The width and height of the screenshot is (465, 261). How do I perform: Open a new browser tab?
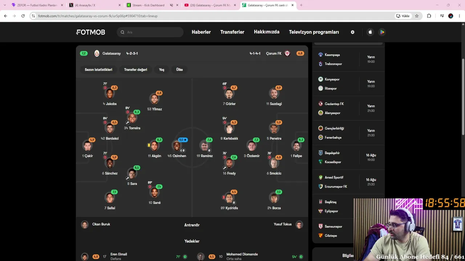click(x=301, y=5)
